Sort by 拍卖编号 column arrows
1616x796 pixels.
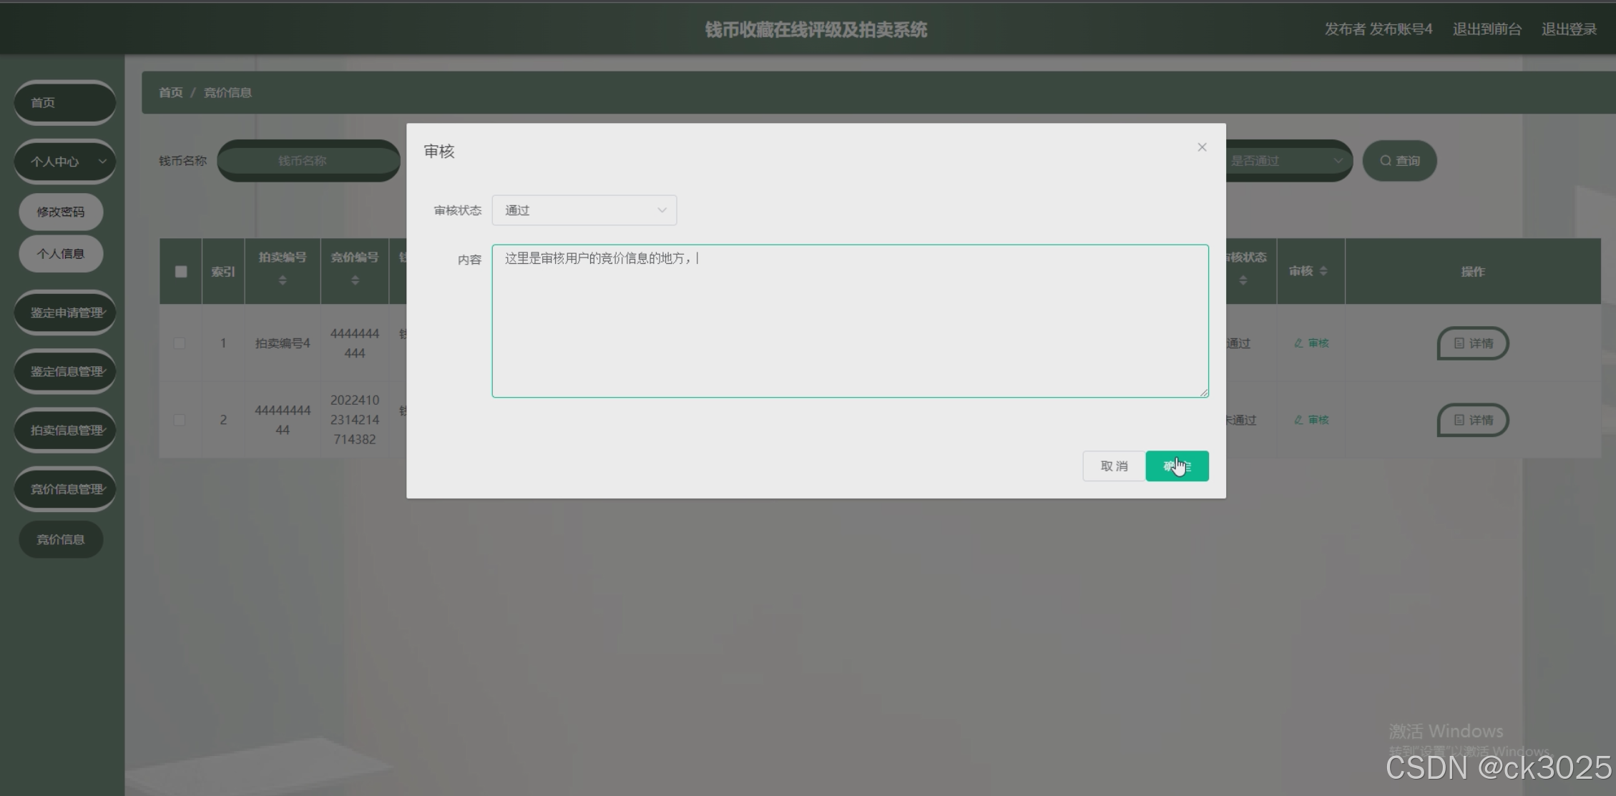point(283,280)
